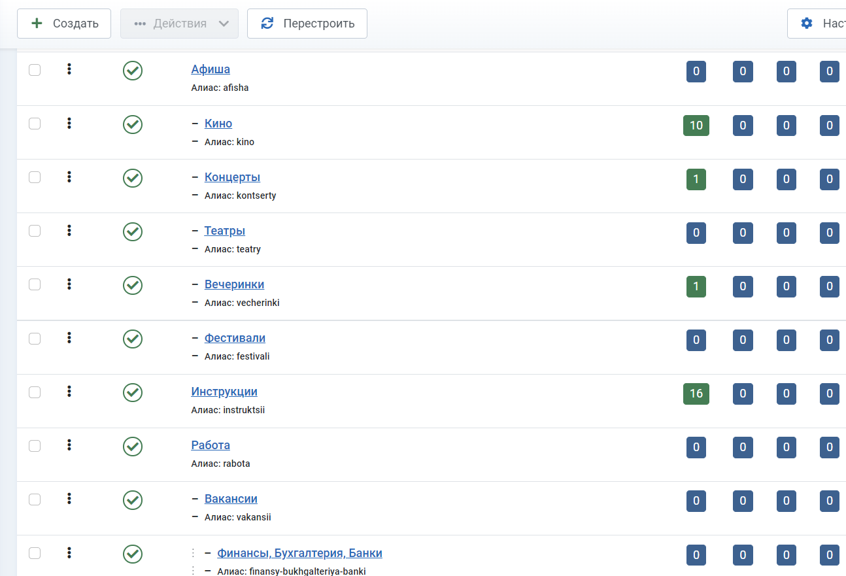Click the green 10 badge for Кино
Viewport: 846px width, 576px height.
(696, 126)
